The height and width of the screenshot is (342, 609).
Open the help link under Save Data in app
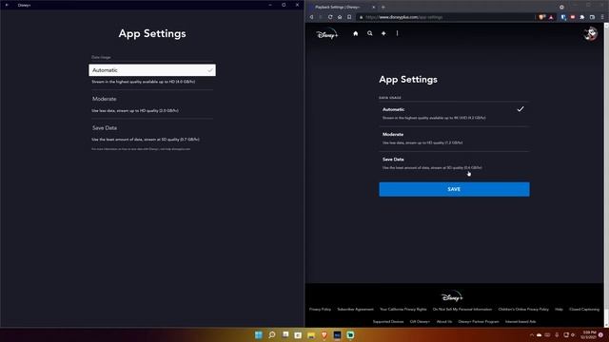click(x=141, y=149)
